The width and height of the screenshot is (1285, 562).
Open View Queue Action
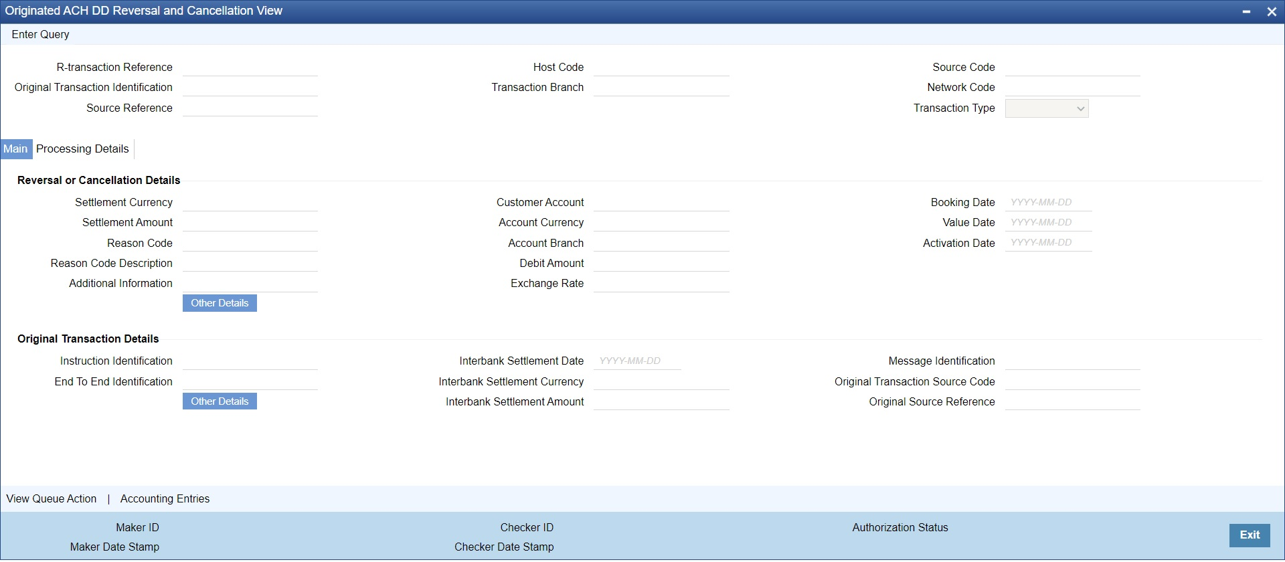coord(52,499)
